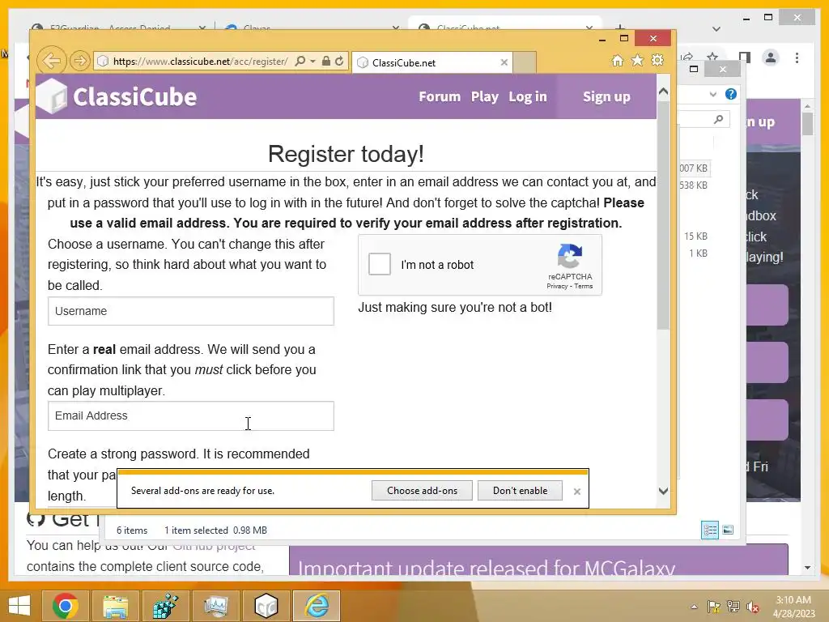
Task: Select Sign up in the ClassiCube header
Action: pos(606,97)
